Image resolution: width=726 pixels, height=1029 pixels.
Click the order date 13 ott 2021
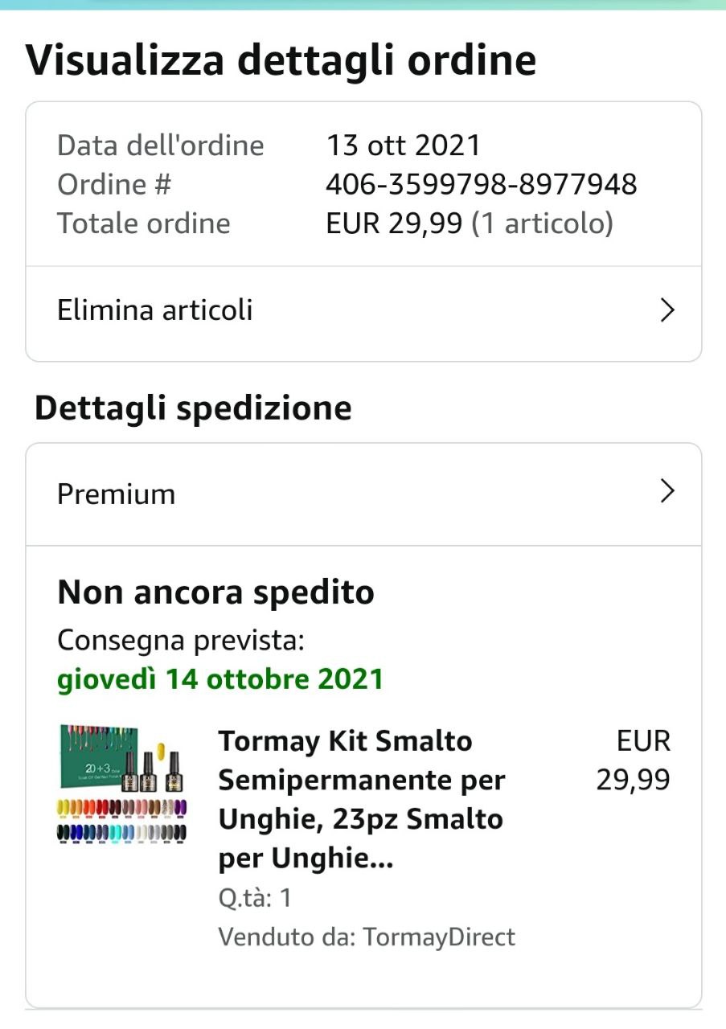tap(403, 146)
